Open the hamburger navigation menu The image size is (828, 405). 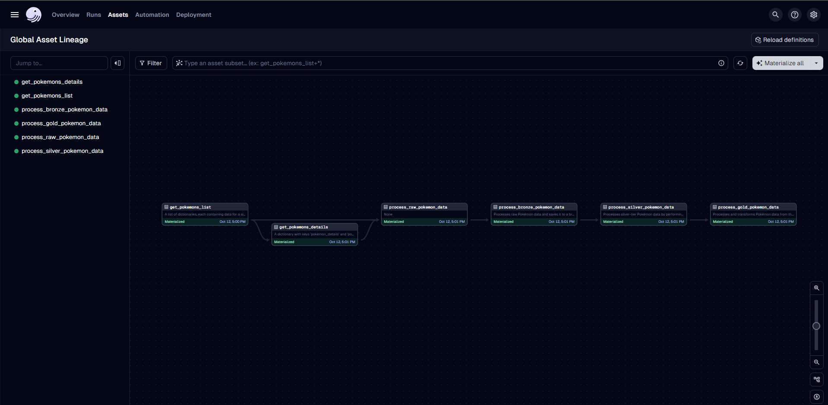point(15,15)
